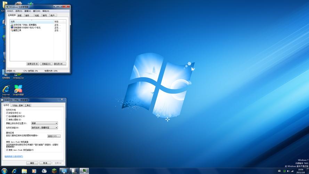Screen dimensions: 309x174
Task: Switch to 「开始」菜单 tab in properties dialog
Action: point(17,105)
